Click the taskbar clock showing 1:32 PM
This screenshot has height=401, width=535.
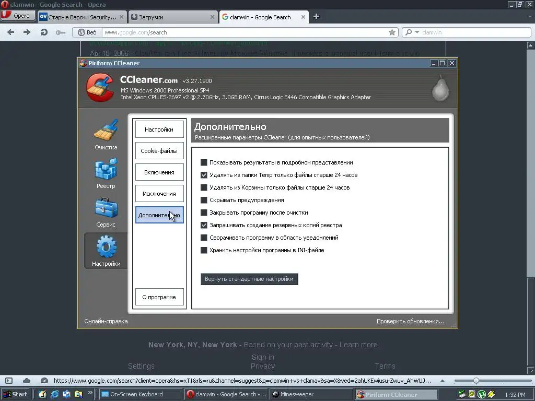[515, 395]
